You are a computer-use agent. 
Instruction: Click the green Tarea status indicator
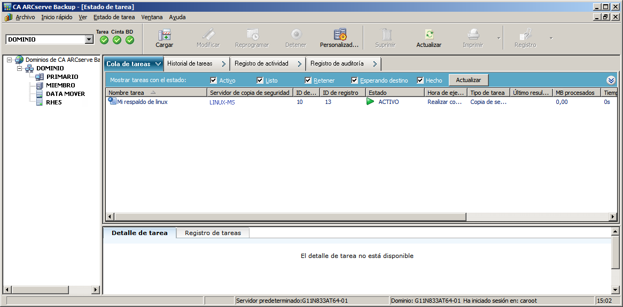click(x=103, y=39)
